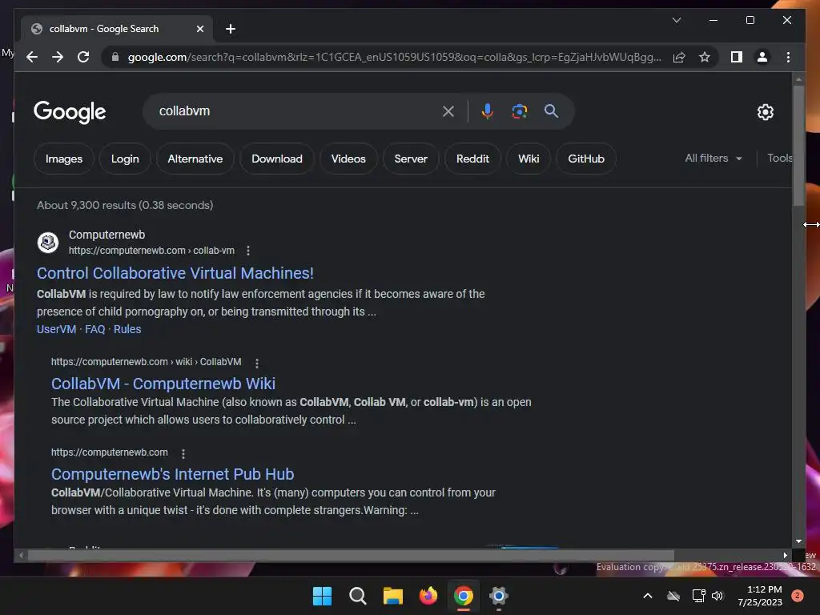
Task: Open CollabVM - Computernewb Wiki result
Action: 163,384
